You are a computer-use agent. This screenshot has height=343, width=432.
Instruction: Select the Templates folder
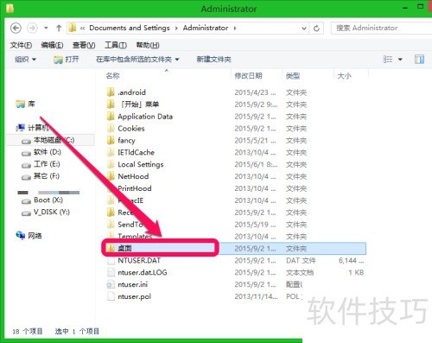click(135, 237)
